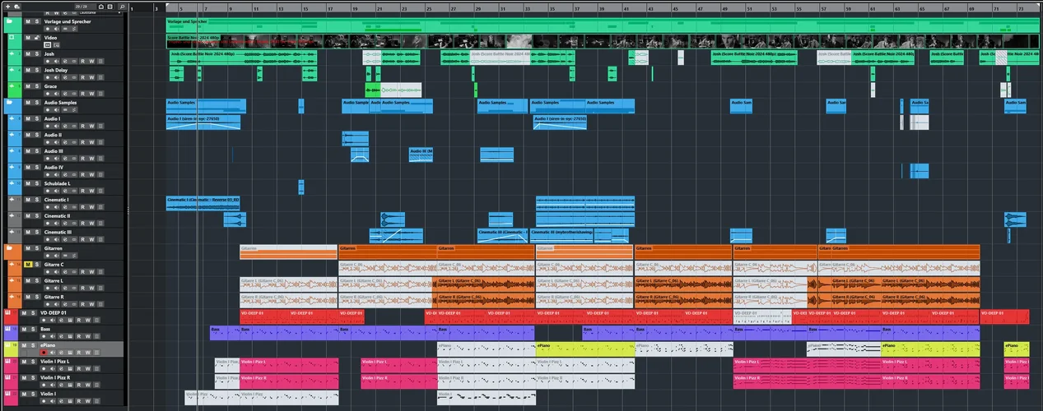Viewport: 1043px width, 411px height.
Task: Click Read automation on Audio I
Action: (x=82, y=126)
